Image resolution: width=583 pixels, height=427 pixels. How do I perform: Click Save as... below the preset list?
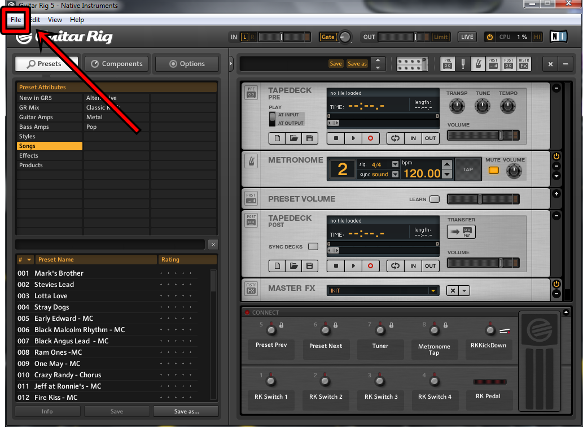tap(186, 411)
